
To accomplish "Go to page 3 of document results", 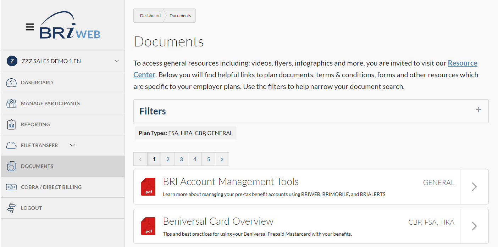I will (x=181, y=159).
